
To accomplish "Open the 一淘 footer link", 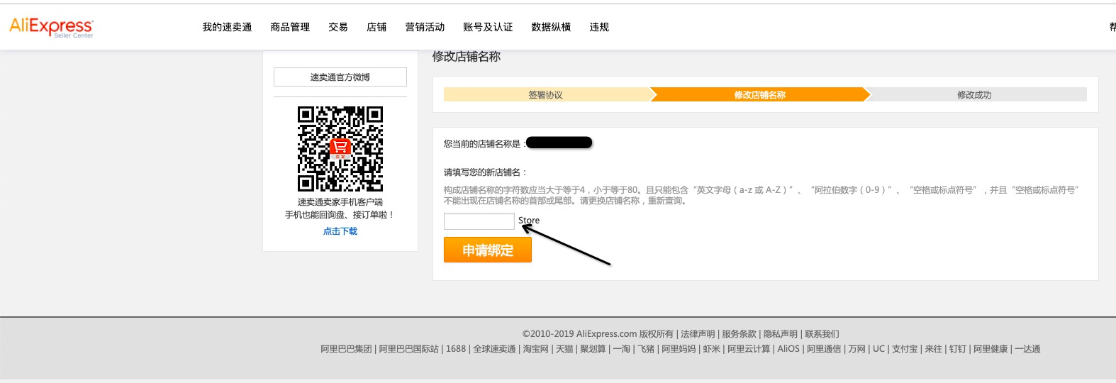I will 621,349.
